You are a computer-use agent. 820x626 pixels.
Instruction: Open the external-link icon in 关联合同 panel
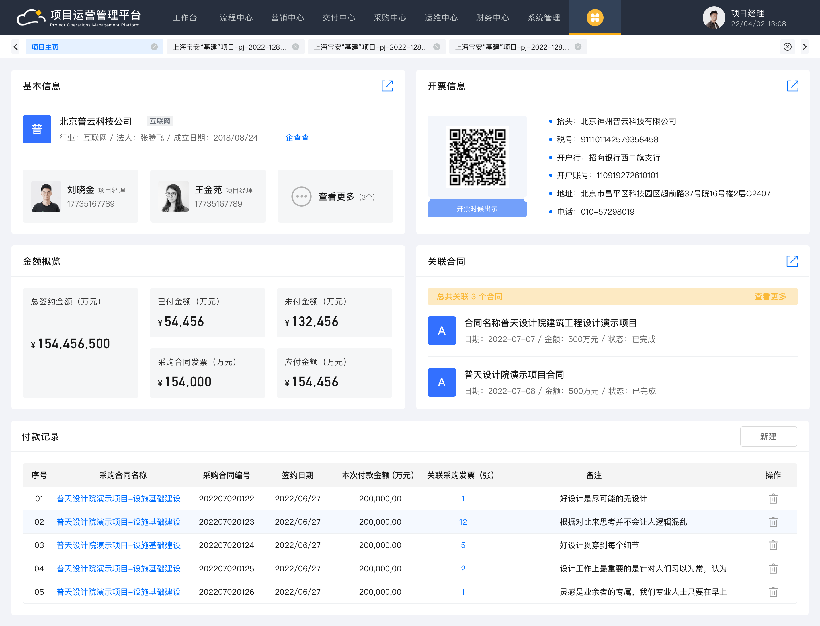[x=792, y=261]
